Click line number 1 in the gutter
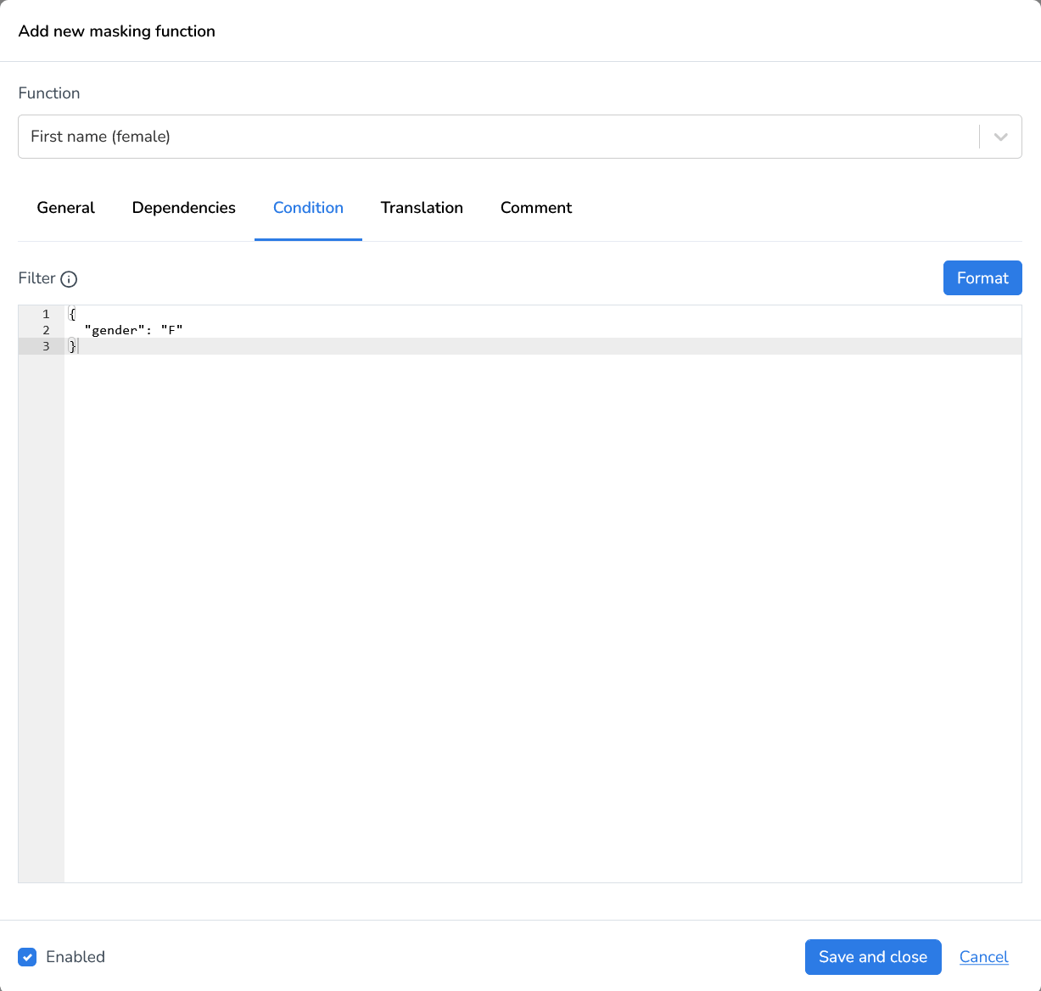 (x=46, y=314)
